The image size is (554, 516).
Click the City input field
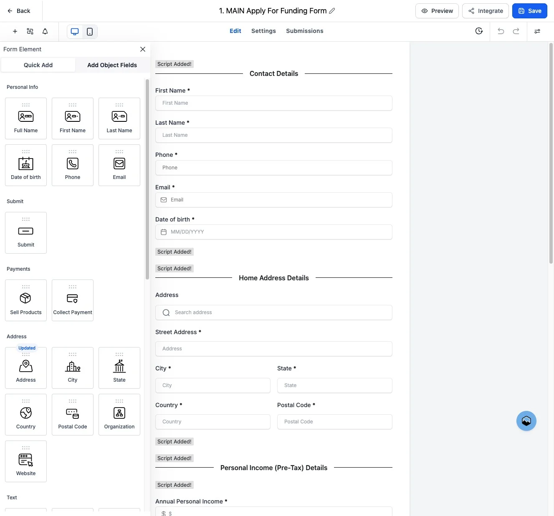[213, 385]
